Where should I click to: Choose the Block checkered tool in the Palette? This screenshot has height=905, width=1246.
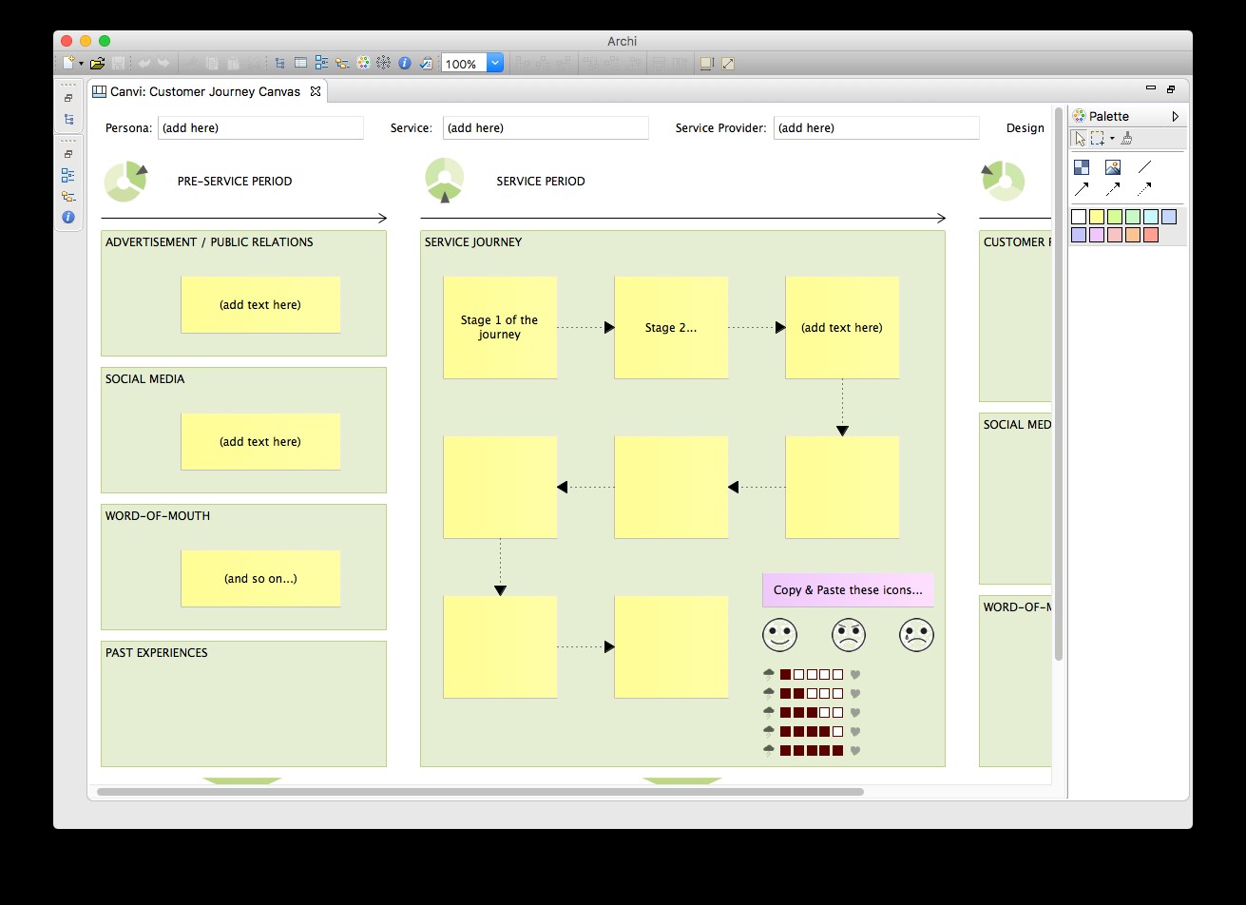point(1081,167)
